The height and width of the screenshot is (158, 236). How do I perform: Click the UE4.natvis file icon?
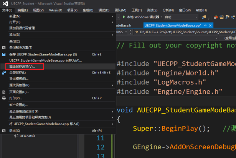click(x=16, y=136)
